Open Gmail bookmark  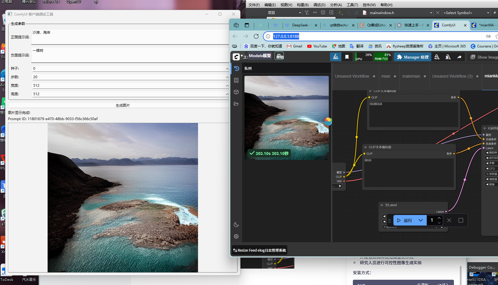click(x=294, y=46)
